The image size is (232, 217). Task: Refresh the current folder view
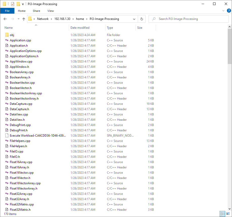[142, 19]
